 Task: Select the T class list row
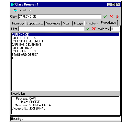65,58
